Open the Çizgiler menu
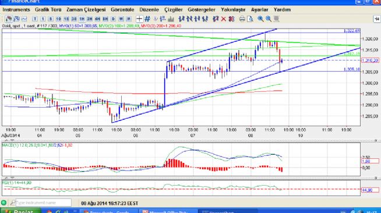 (x=173, y=10)
